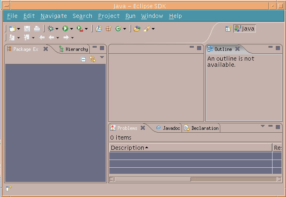Click Collapse All in Package Explorer
Image resolution: width=286 pixels, height=197 pixels.
click(83, 59)
